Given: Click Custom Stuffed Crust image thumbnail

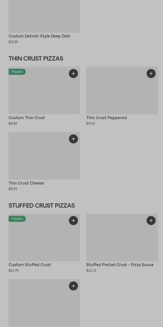Looking at the screenshot, I should click(x=44, y=241).
